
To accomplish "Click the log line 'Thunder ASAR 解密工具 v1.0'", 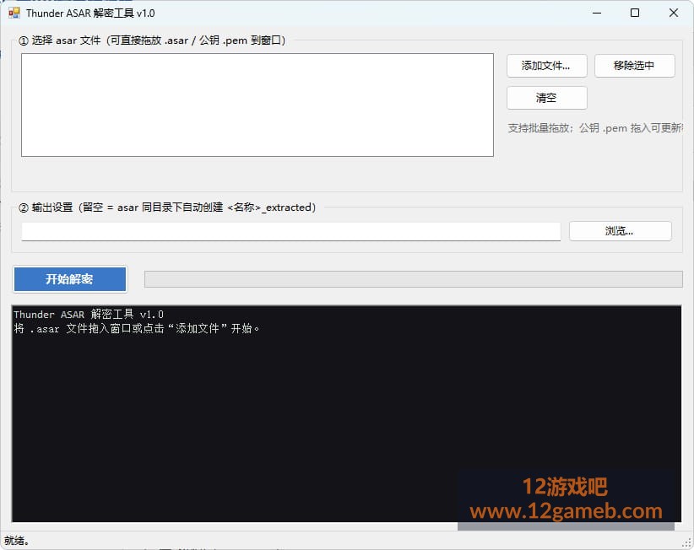I will (x=89, y=315).
